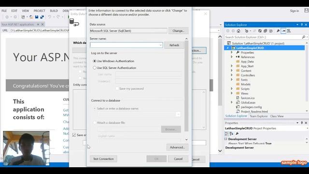This screenshot has width=309, height=174.
Task: Select the Models folder
Action: click(246, 84)
